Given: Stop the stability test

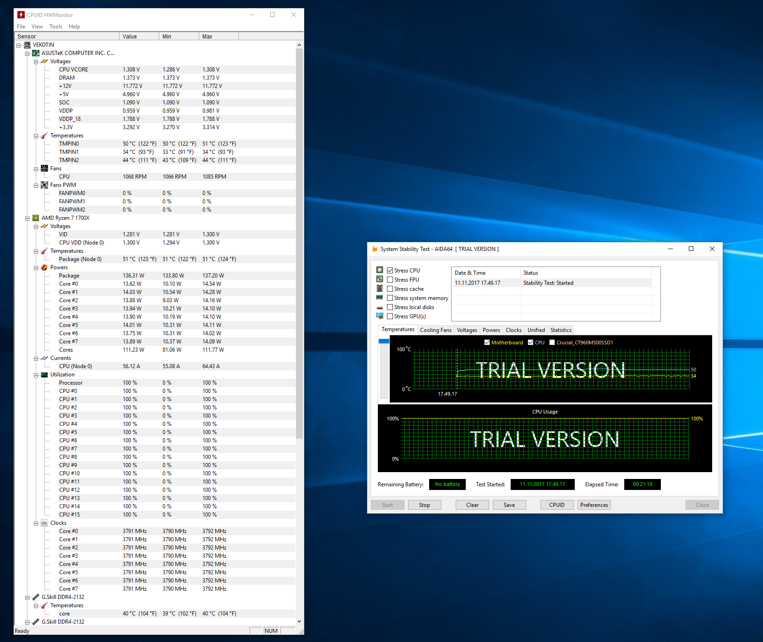Looking at the screenshot, I should [x=425, y=505].
